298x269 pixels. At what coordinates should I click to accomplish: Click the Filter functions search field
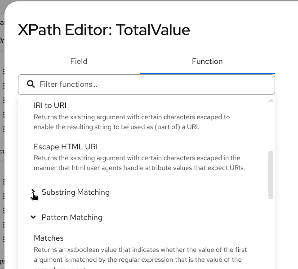pyautogui.click(x=147, y=84)
